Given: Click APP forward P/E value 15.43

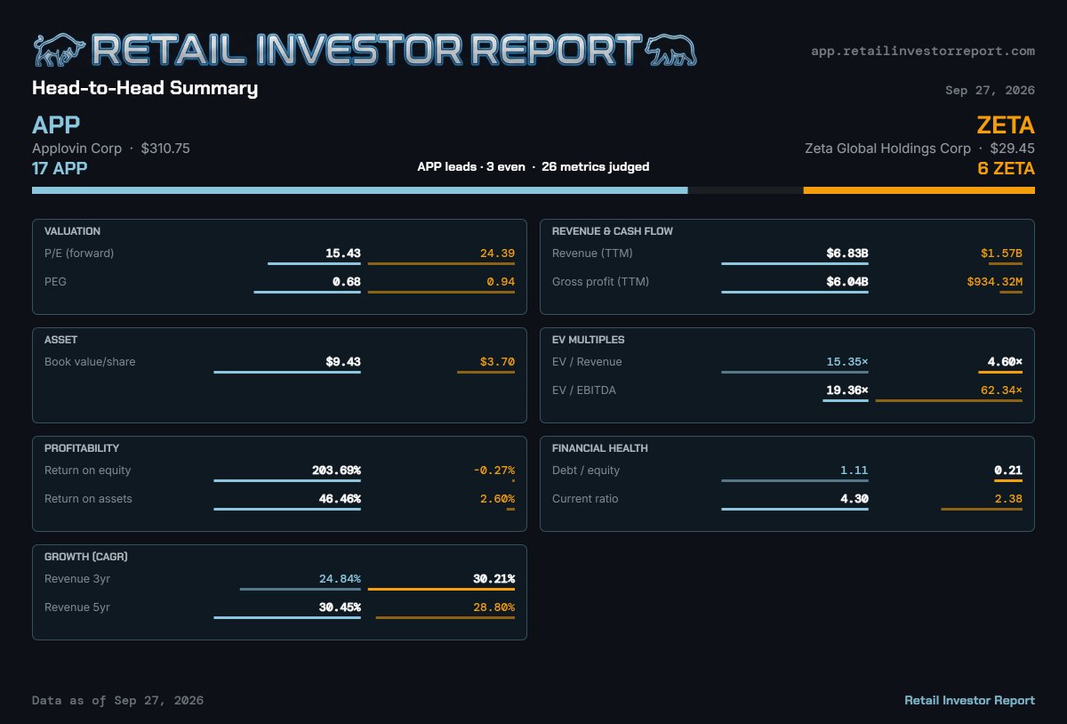Looking at the screenshot, I should tap(343, 253).
